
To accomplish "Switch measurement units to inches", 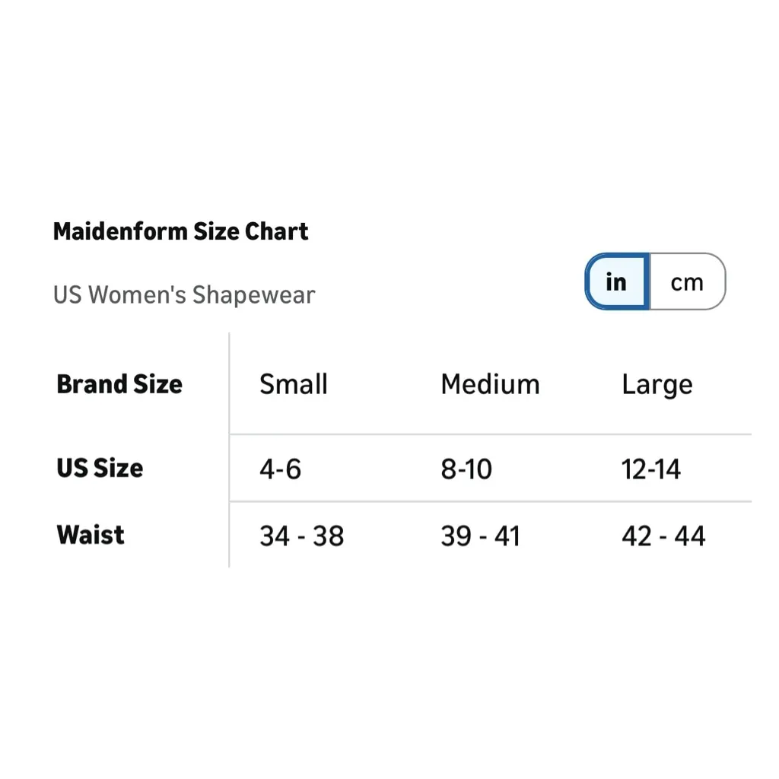I will coord(617,281).
